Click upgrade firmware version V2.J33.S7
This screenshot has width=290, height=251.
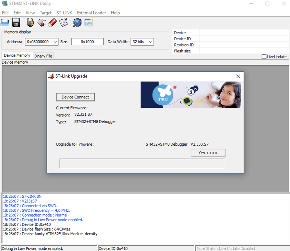(200, 144)
